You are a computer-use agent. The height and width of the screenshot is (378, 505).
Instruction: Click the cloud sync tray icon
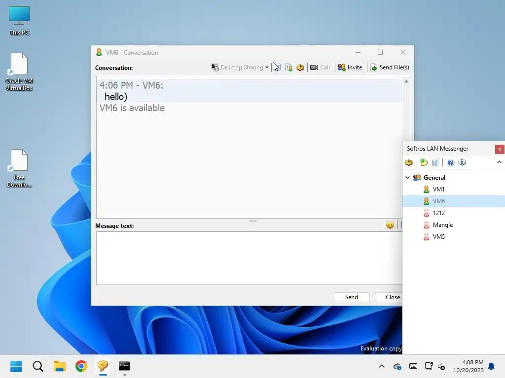coord(397,366)
